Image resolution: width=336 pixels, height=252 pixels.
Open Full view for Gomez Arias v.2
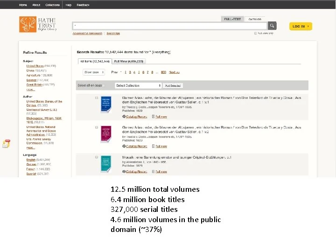(x=161, y=146)
